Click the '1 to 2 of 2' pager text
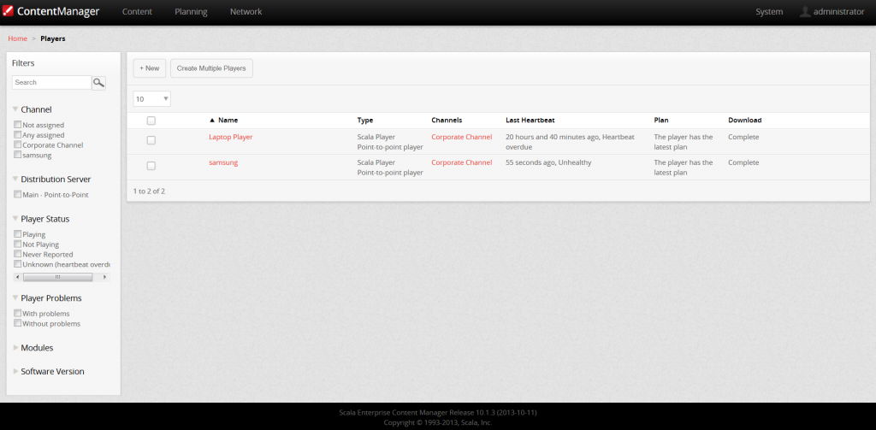 [x=149, y=191]
